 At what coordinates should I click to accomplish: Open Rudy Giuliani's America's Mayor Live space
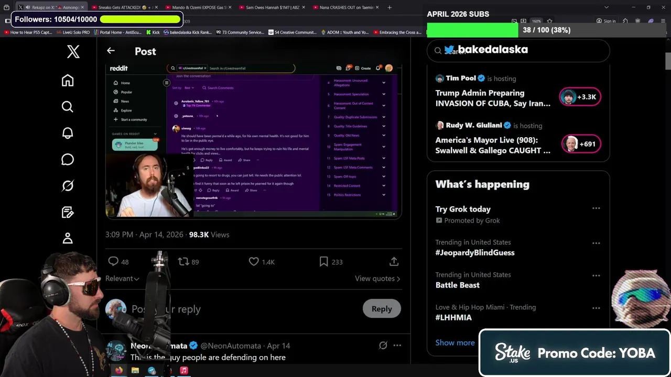coord(493,145)
